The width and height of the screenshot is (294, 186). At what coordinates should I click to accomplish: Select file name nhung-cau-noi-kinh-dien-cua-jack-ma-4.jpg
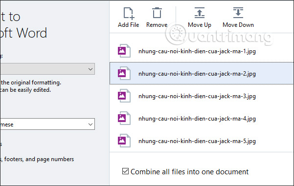[197, 119]
